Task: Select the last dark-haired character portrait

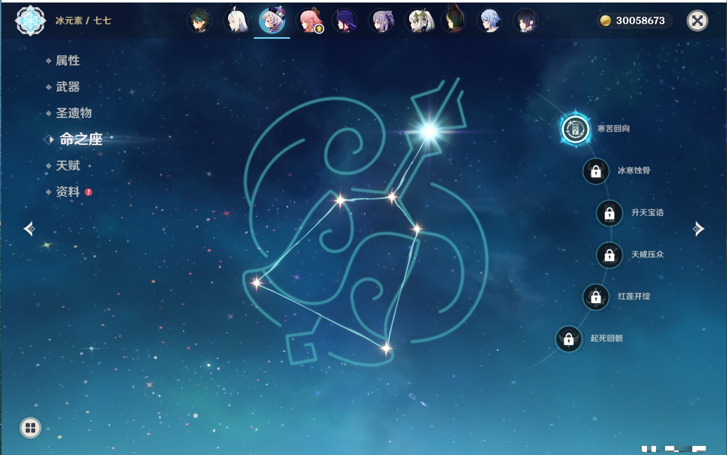Action: click(526, 21)
